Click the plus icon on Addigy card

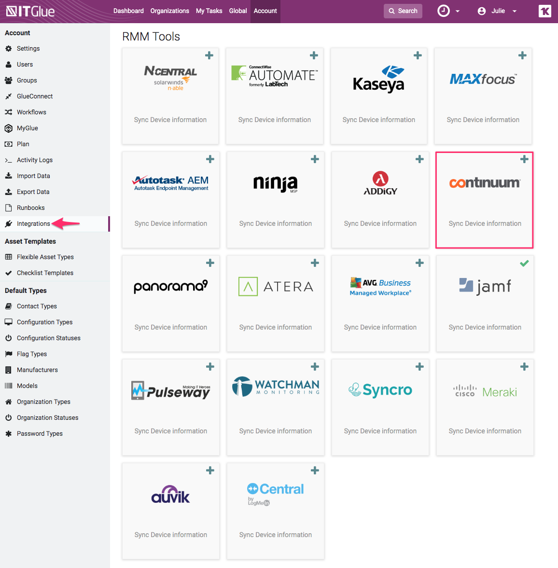pos(419,159)
